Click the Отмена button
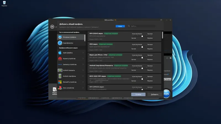This screenshot has height=124, width=221. [x=138, y=95]
